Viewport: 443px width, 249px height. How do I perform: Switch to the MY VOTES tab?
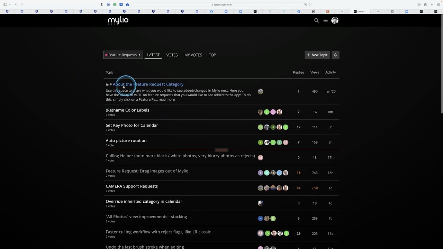pos(193,55)
